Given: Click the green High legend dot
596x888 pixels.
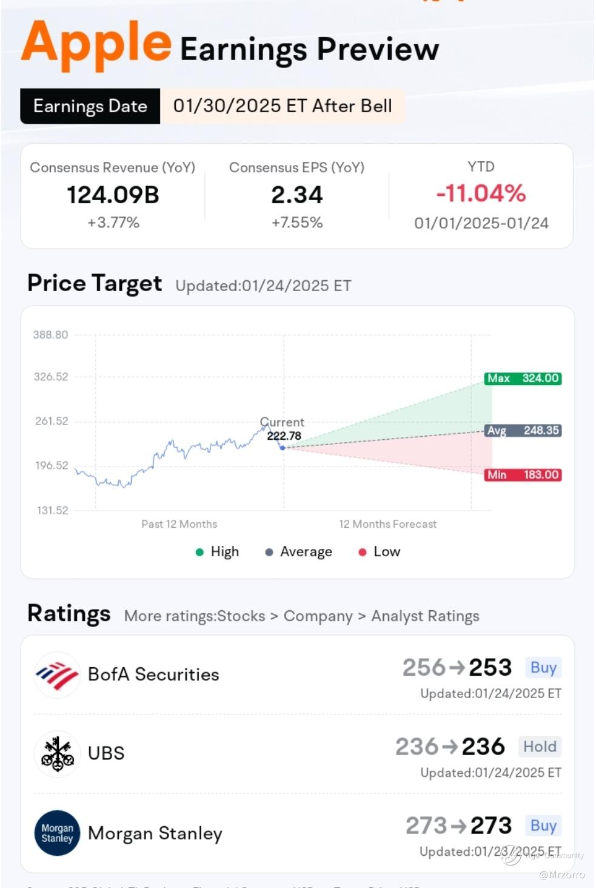Looking at the screenshot, I should click(x=199, y=552).
